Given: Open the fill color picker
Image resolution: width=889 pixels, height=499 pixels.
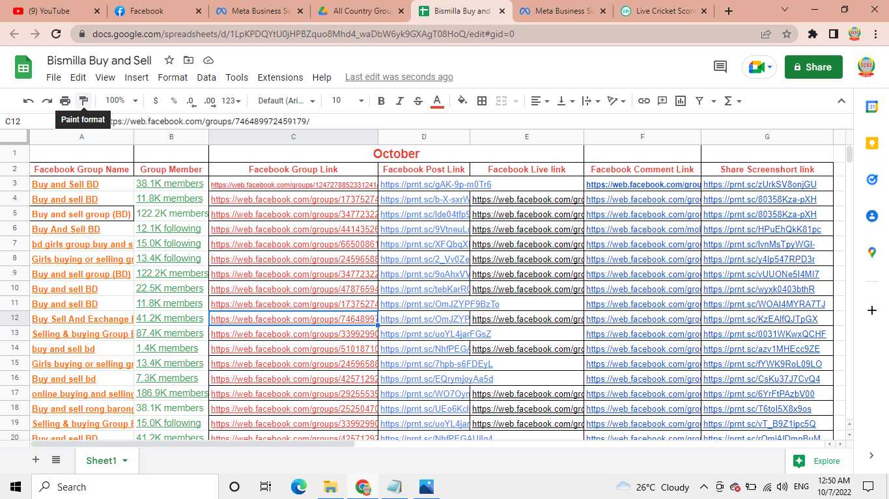Looking at the screenshot, I should pos(462,101).
